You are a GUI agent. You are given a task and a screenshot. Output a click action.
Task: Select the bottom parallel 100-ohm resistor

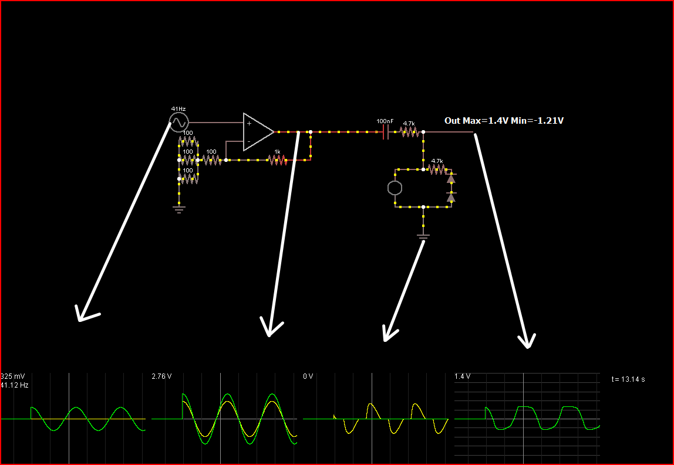pyautogui.click(x=188, y=178)
